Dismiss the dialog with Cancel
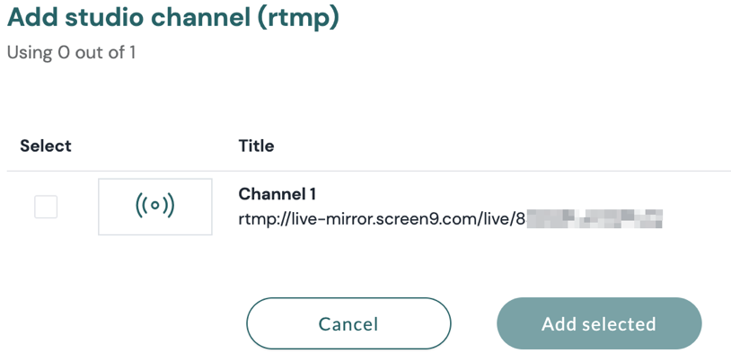 pyautogui.click(x=348, y=323)
